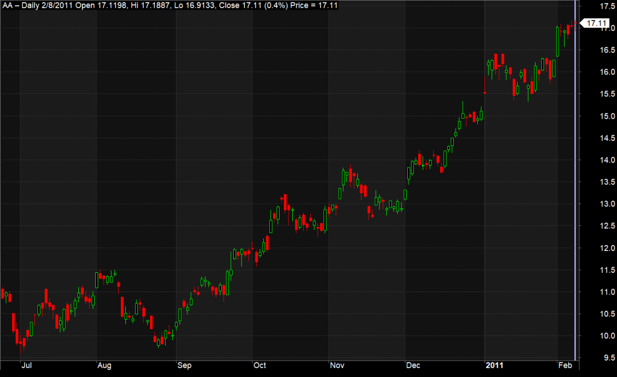Click the 17.5 value on the price axis
The width and height of the screenshot is (617, 377).
point(609,7)
